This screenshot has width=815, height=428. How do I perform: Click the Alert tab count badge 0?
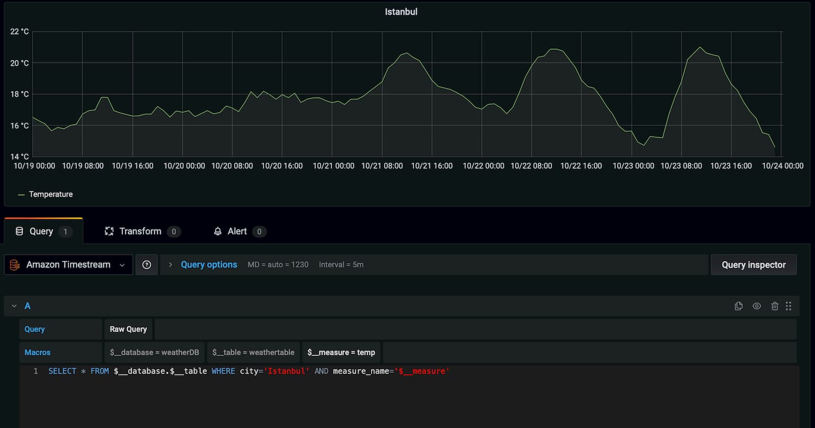click(x=259, y=232)
